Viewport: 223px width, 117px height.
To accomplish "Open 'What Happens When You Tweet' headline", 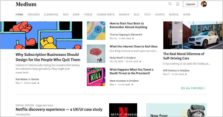I will click(131, 71).
